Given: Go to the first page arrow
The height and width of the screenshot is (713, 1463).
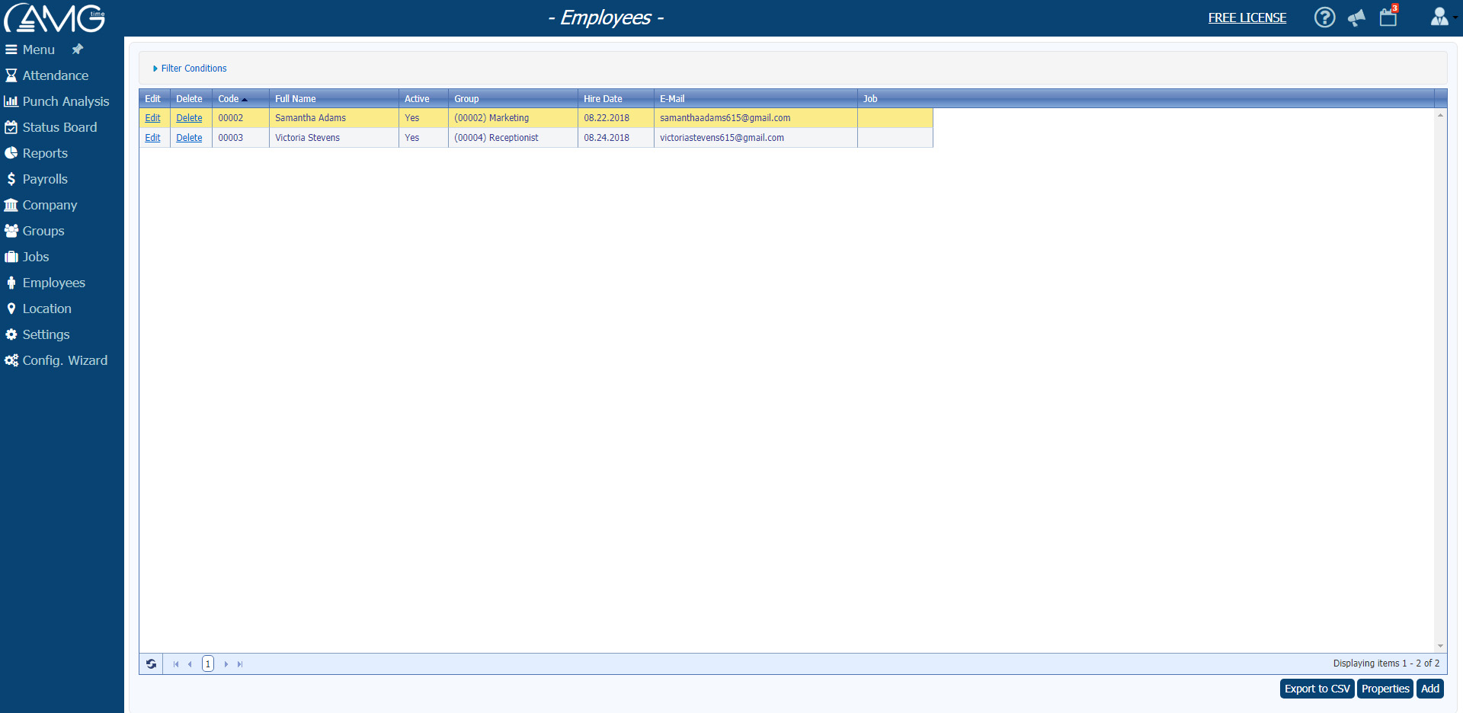Looking at the screenshot, I should pyautogui.click(x=175, y=664).
